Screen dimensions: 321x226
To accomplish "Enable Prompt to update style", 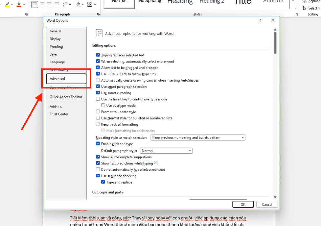I will [x=98, y=112].
